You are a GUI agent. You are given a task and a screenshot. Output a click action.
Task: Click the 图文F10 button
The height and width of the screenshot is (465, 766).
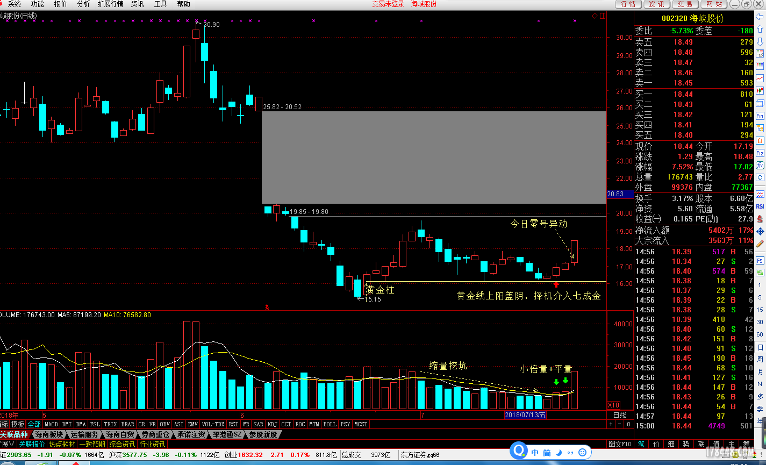620,444
